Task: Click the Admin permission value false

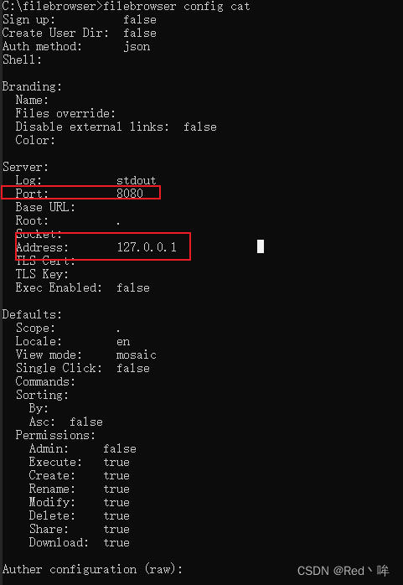Action: point(120,448)
